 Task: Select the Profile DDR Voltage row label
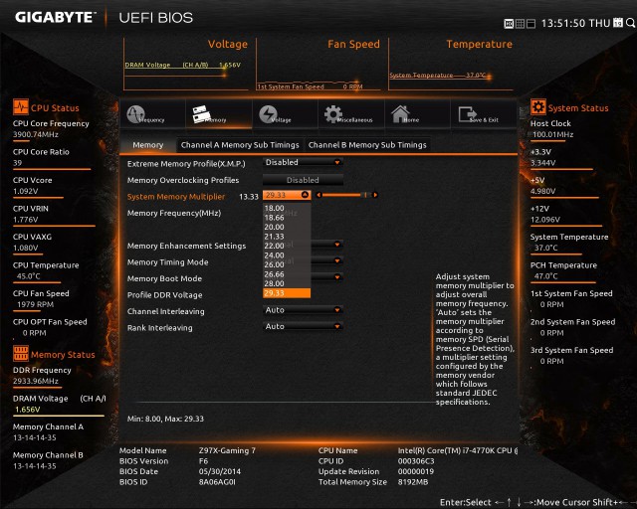pos(164,295)
